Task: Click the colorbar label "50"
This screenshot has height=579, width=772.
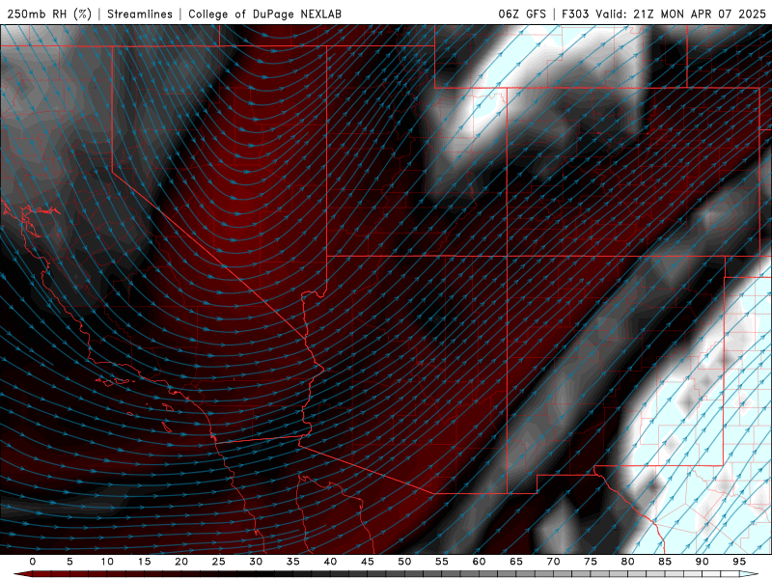Action: pos(404,562)
